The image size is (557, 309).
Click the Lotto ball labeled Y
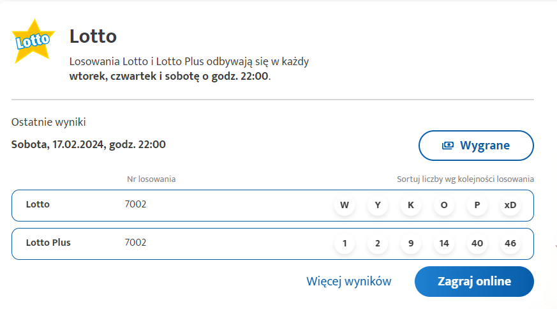378,206
